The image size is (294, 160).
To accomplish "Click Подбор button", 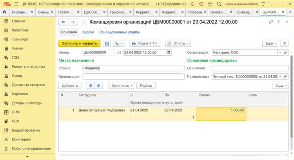I will tap(146, 85).
